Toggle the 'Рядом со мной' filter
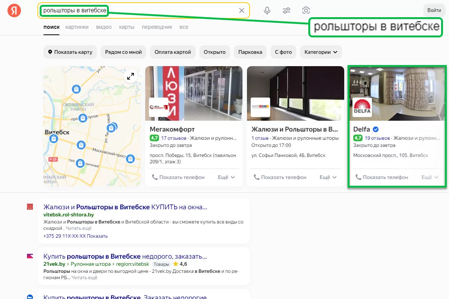 coord(123,52)
